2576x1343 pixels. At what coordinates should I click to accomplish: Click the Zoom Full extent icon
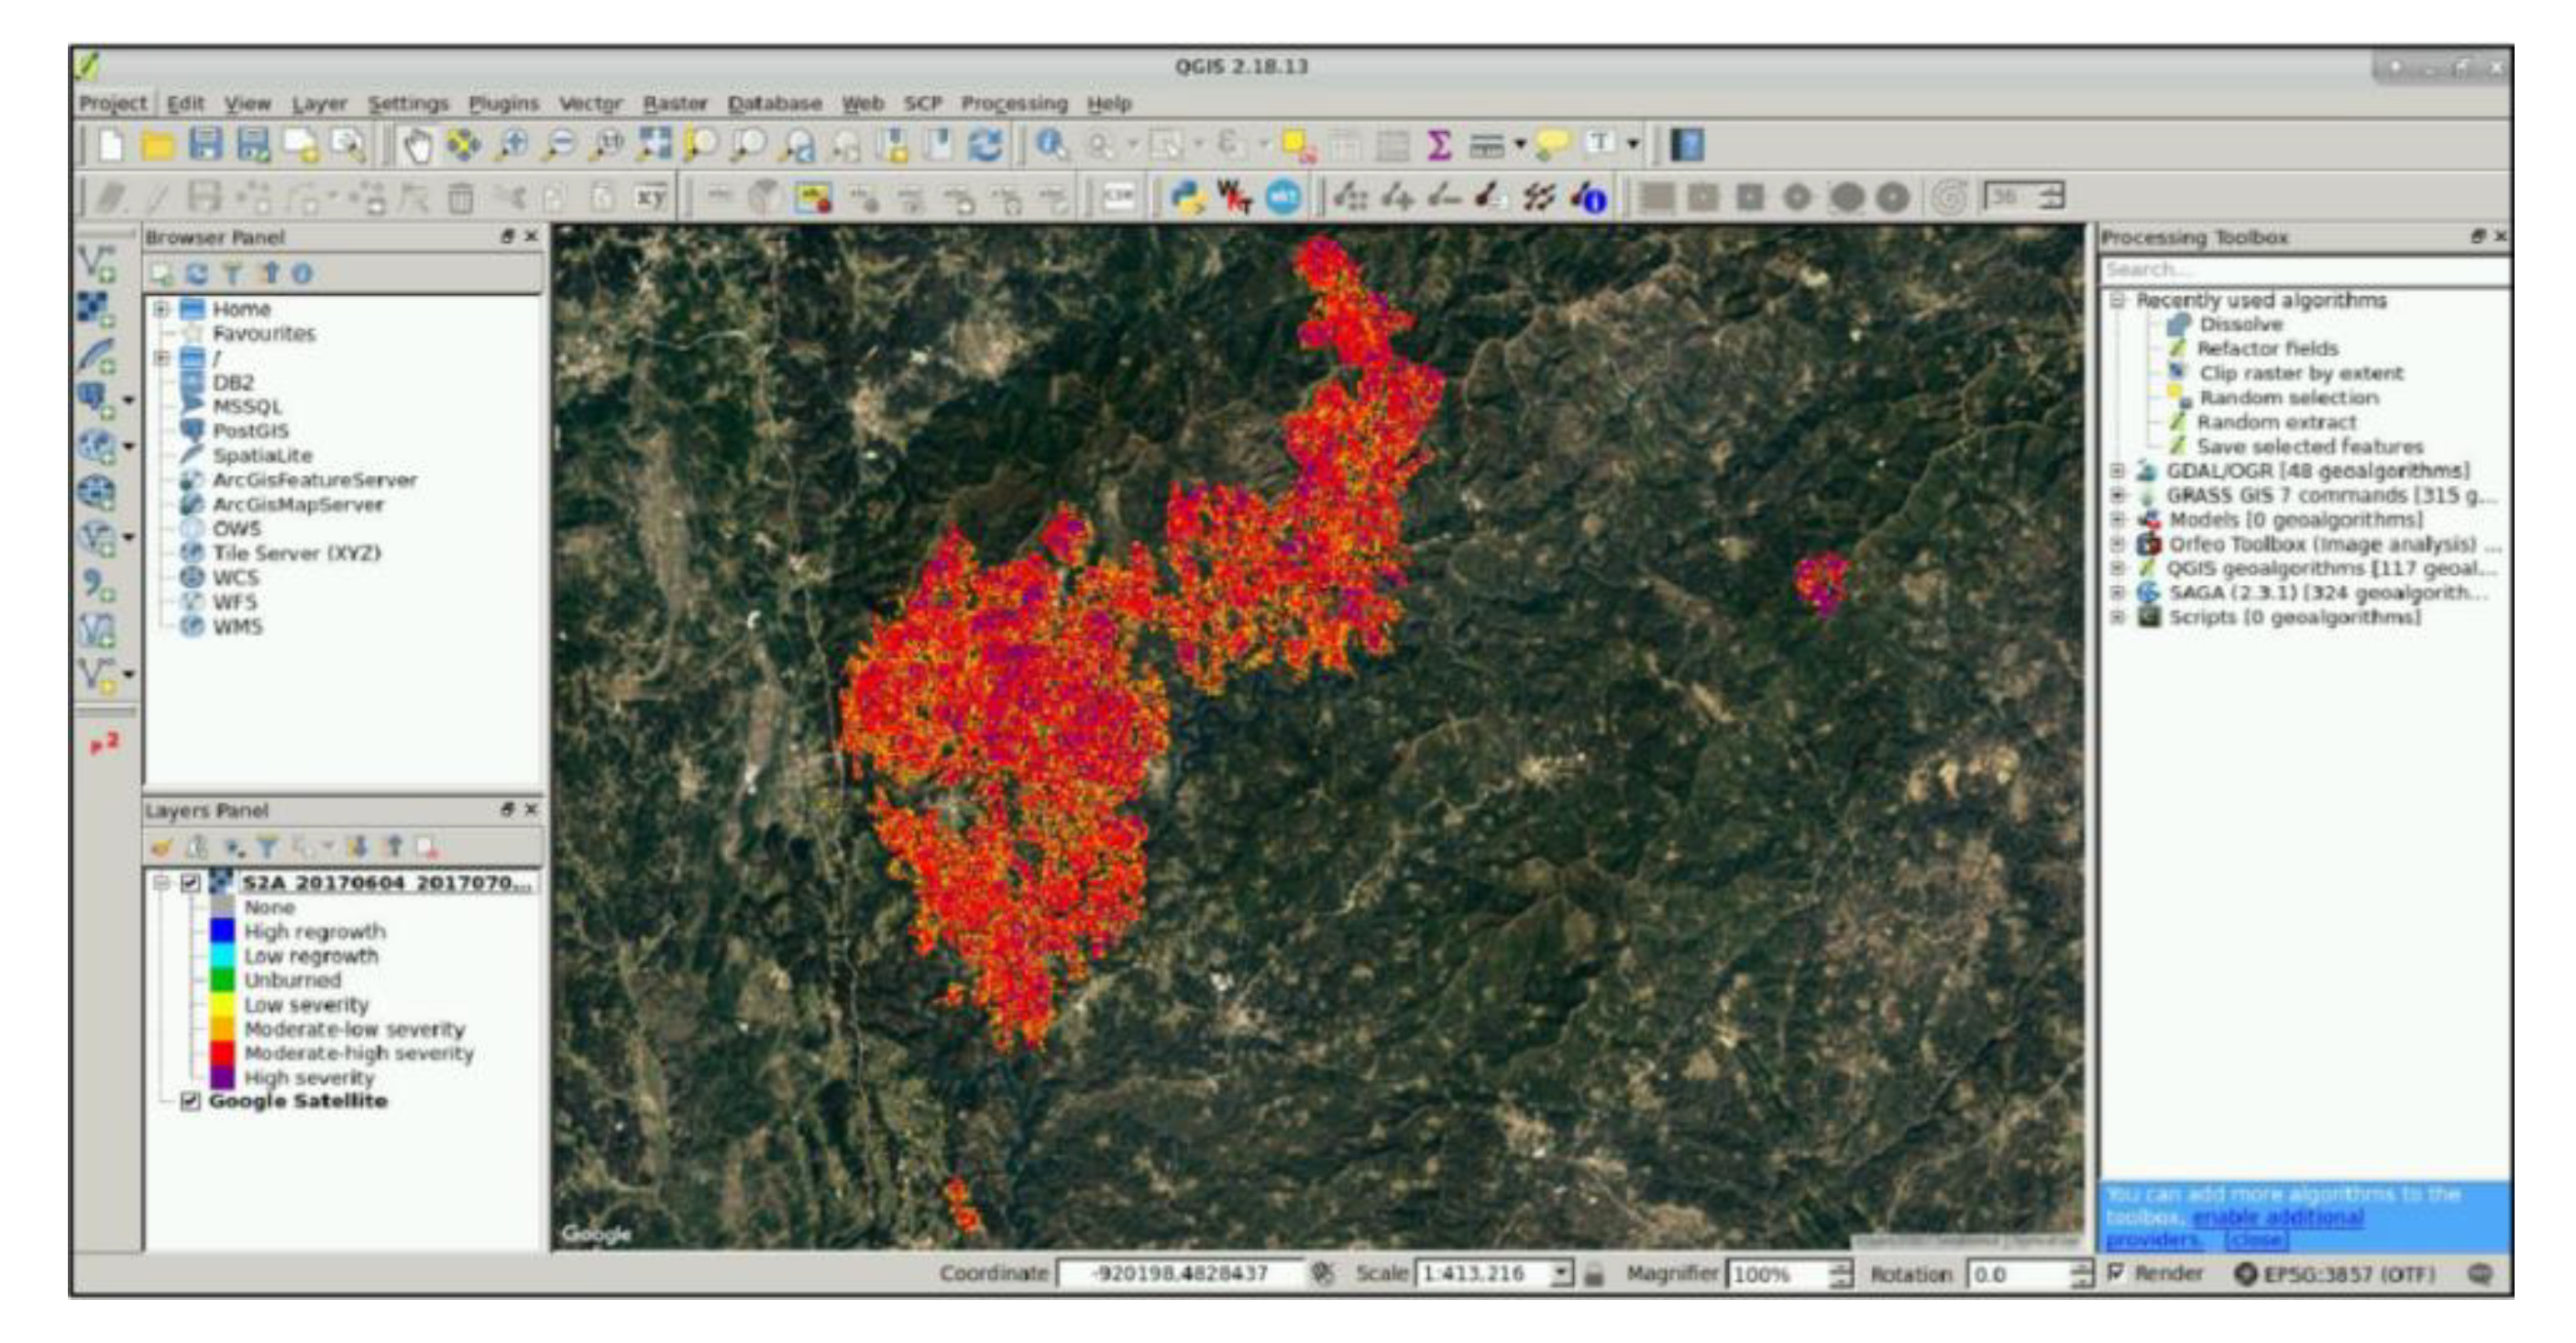655,146
